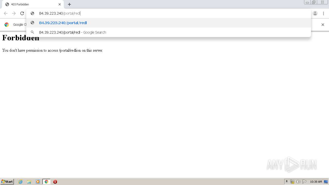
Task: Close the 403 Forbidden tab
Action: (x=60, y=4)
